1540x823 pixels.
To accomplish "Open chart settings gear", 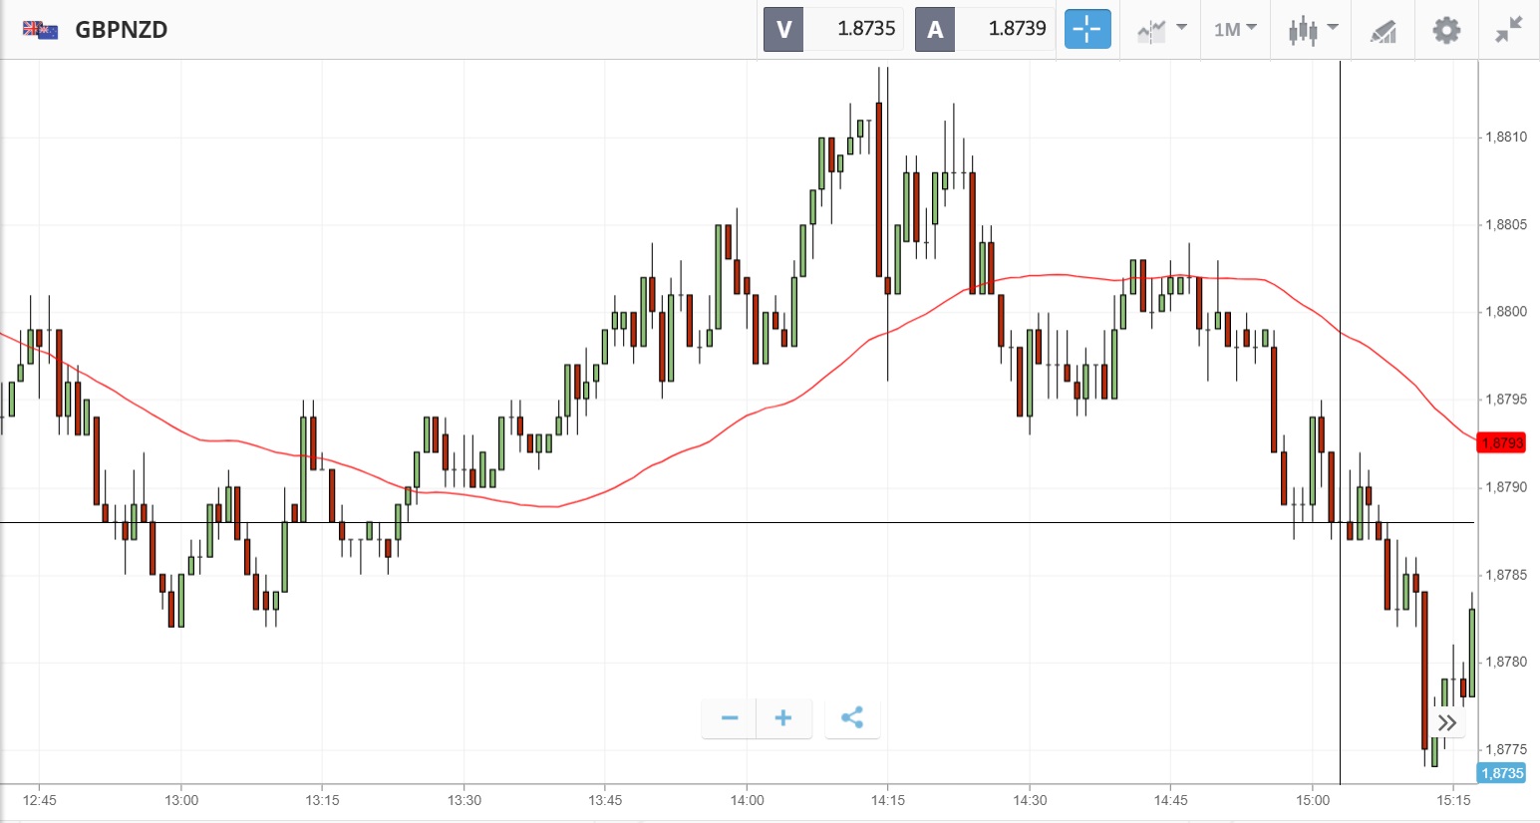I will tap(1445, 30).
